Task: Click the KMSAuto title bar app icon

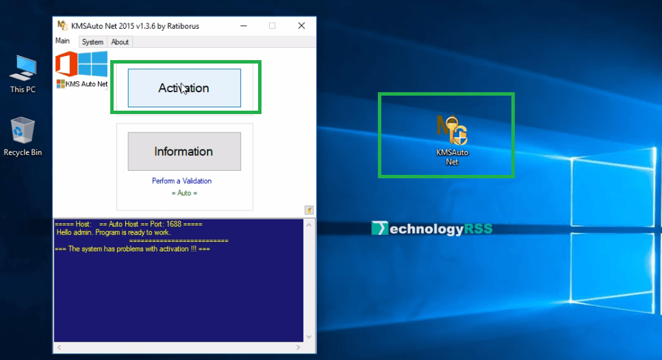Action: pos(62,26)
